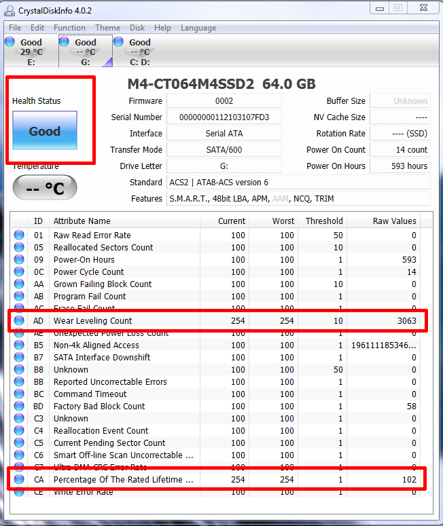Image resolution: width=443 pixels, height=526 pixels.
Task: Click status orb of SATA Interface Downshift
Action: (x=19, y=357)
